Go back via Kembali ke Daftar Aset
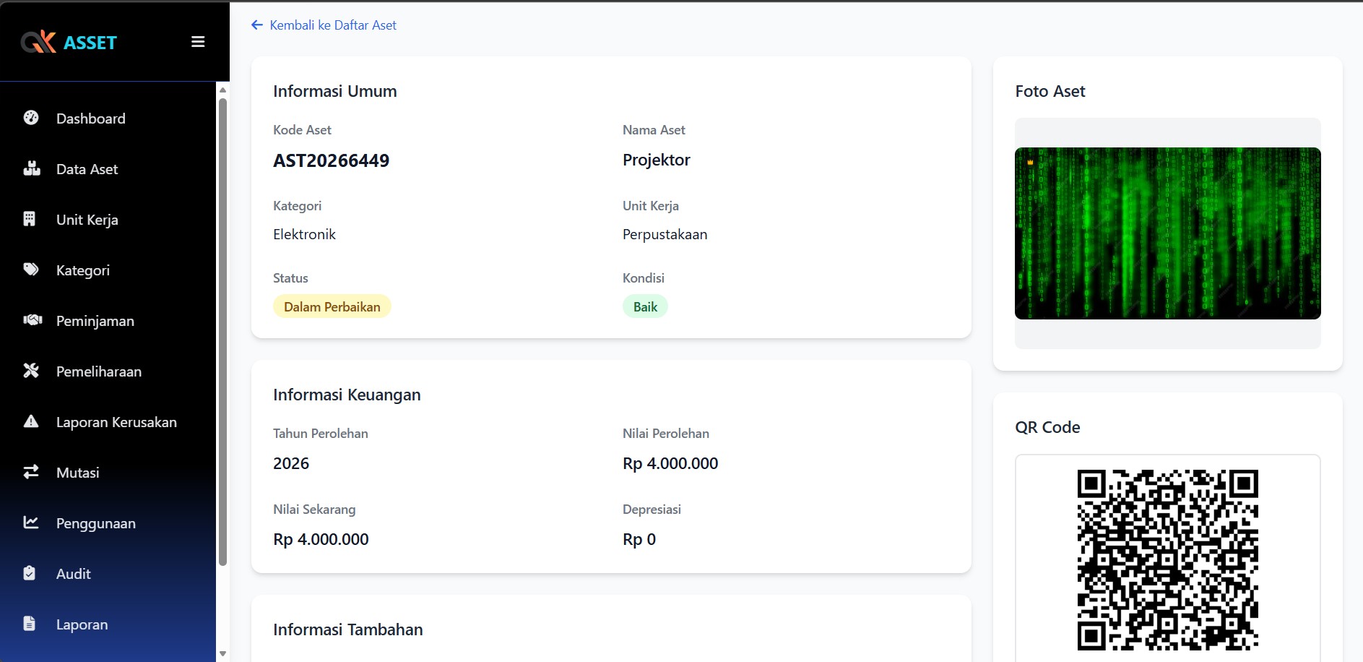The width and height of the screenshot is (1363, 662). [324, 25]
